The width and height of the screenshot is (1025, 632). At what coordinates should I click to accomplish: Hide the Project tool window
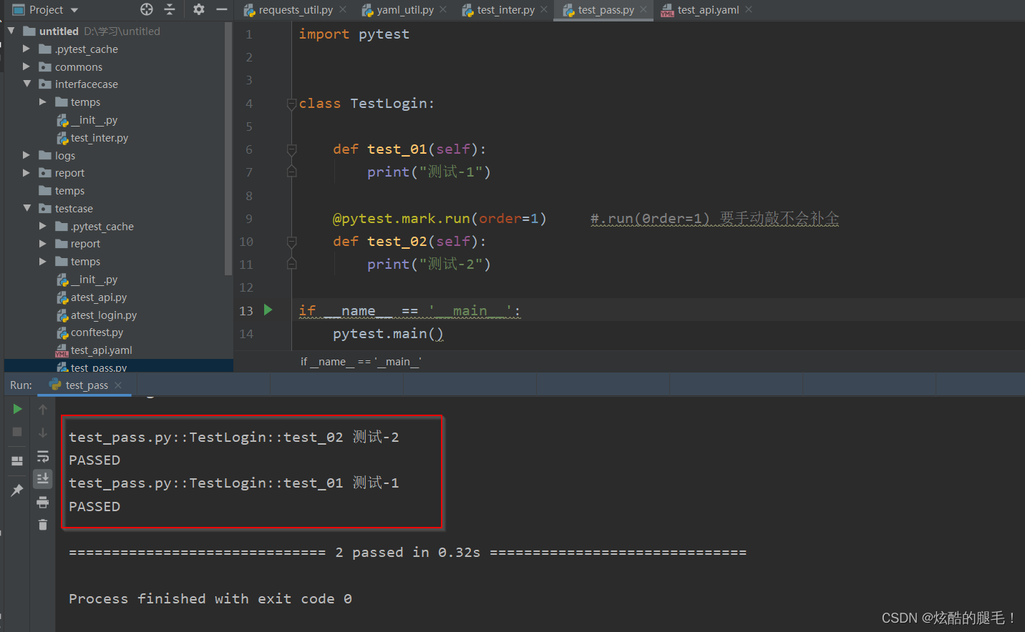222,9
